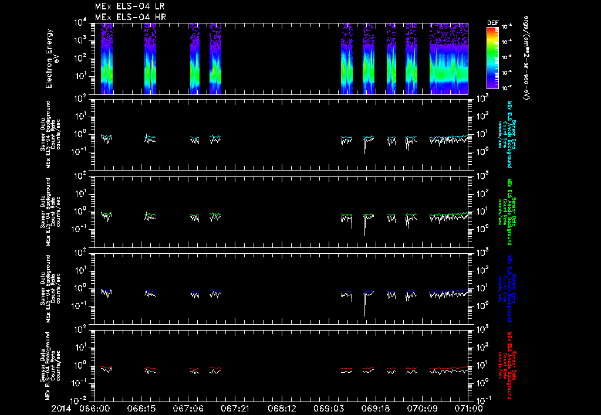Screen dimensions: 601x415
Task: Select the 'Electron Energy eV' axis label
Action: coord(52,59)
